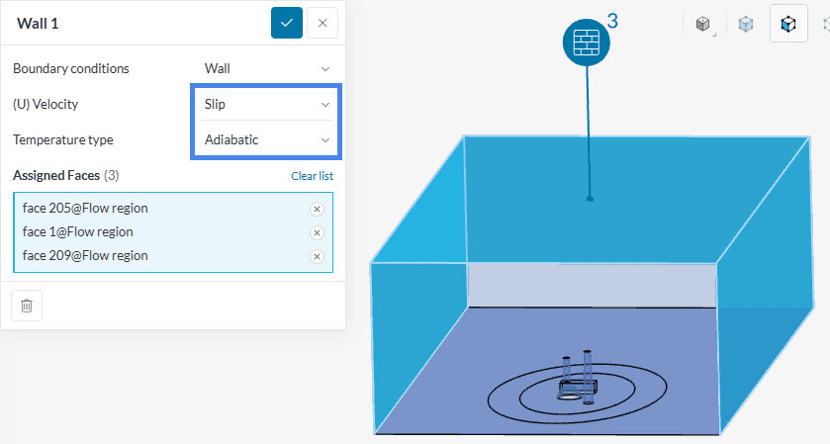Close the Wall 1 panel
Image resolution: width=830 pixels, height=444 pixels.
(322, 23)
